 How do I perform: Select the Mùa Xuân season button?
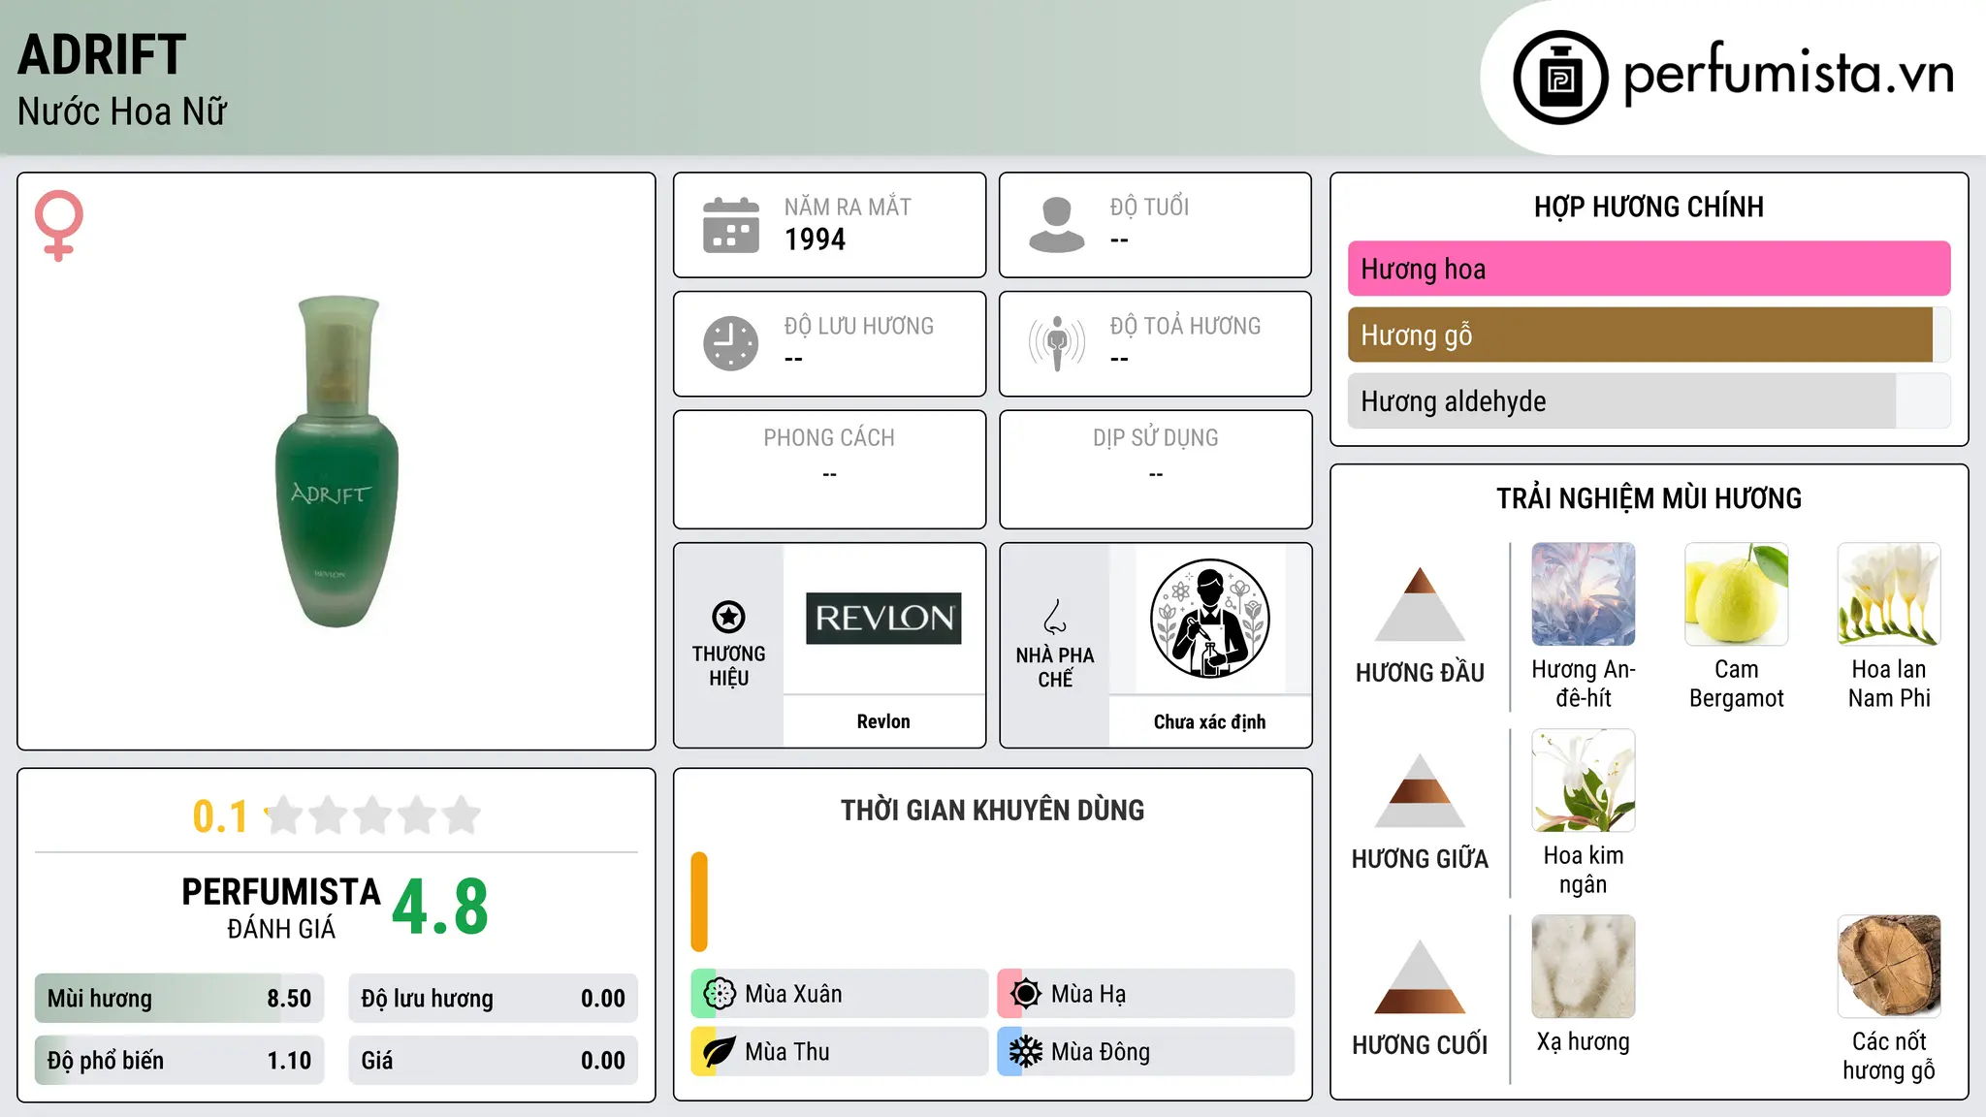click(x=839, y=994)
